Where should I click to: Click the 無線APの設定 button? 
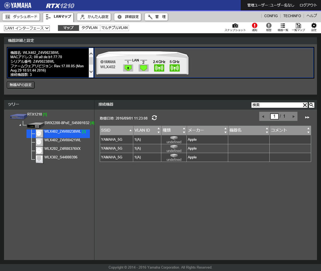pyautogui.click(x=21, y=85)
